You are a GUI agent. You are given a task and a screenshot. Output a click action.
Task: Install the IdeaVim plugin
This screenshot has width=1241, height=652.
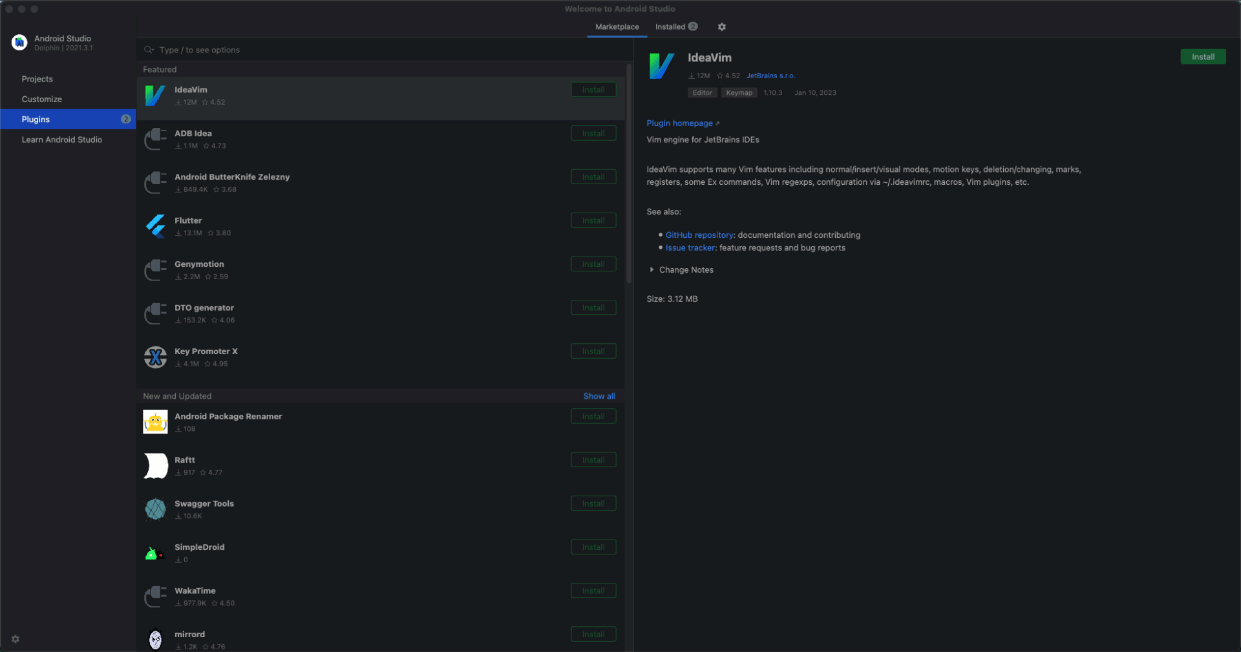tap(1203, 57)
